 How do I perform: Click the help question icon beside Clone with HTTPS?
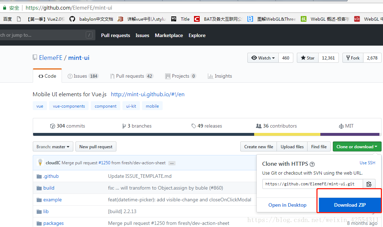312,164
